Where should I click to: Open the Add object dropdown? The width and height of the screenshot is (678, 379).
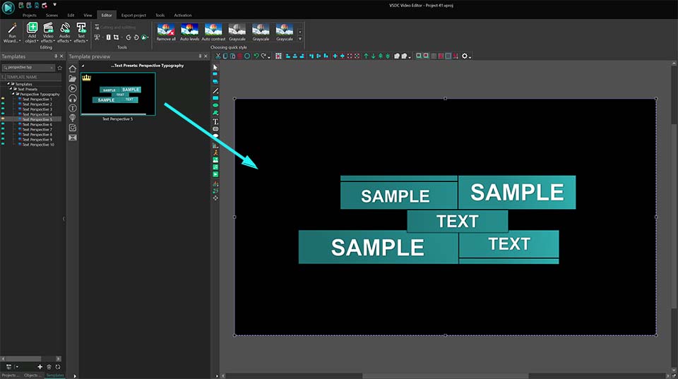32,33
